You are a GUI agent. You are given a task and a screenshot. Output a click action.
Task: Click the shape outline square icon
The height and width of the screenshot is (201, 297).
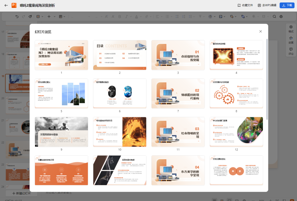[264, 17]
